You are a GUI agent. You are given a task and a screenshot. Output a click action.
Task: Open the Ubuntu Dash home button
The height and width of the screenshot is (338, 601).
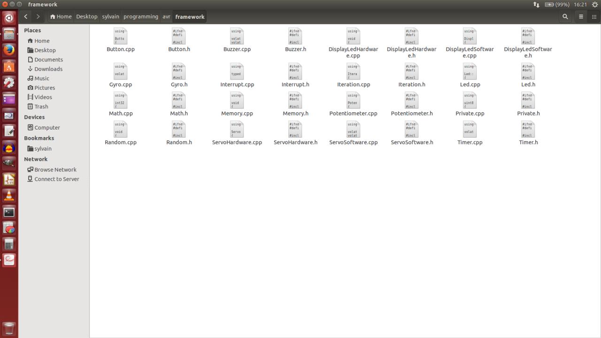click(x=9, y=18)
